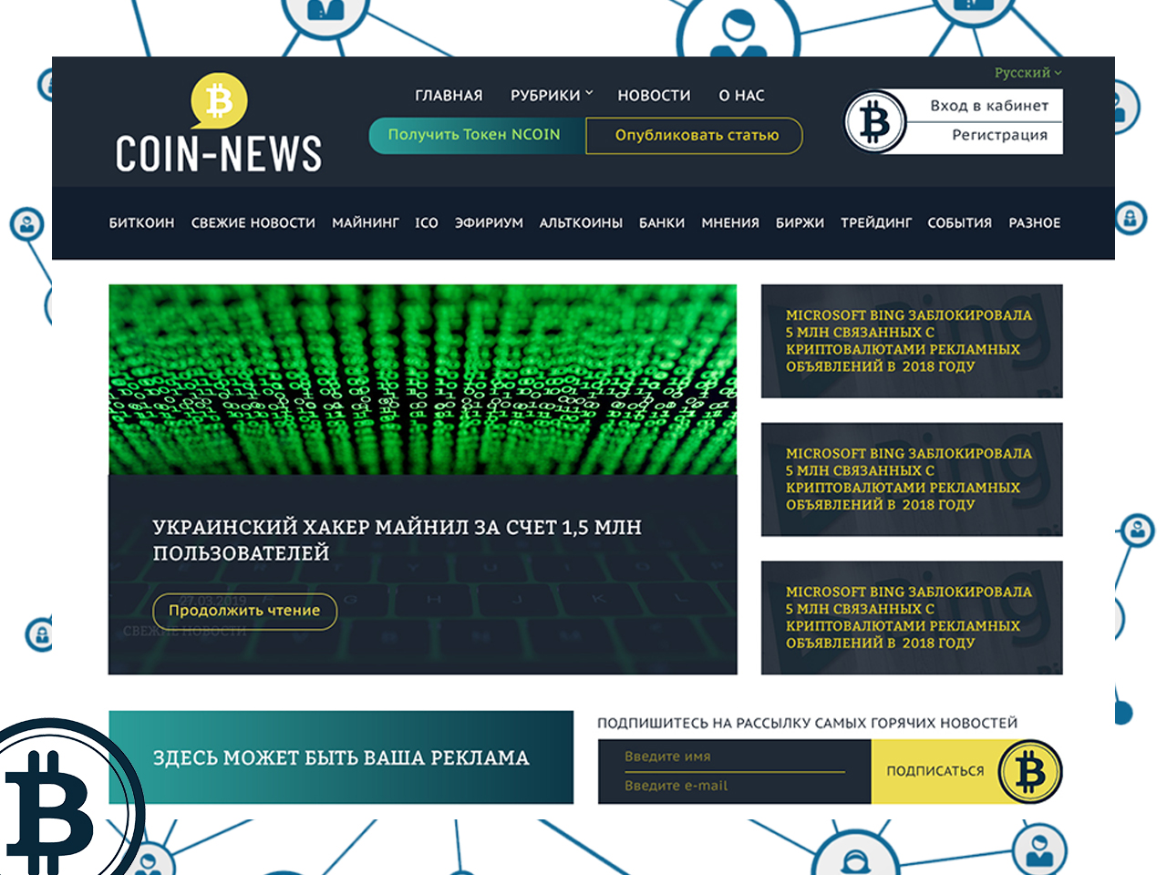Click Продолжить чтение button

coord(244,611)
